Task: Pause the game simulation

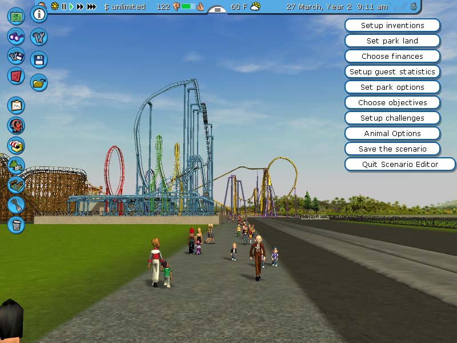Action: click(x=64, y=6)
